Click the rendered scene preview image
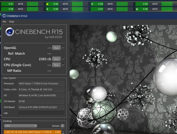 click(123, 79)
